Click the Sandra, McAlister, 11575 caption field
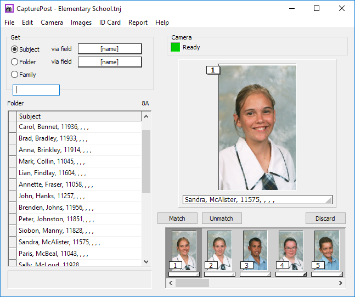Viewport: 355px width, 297px height. [257, 200]
